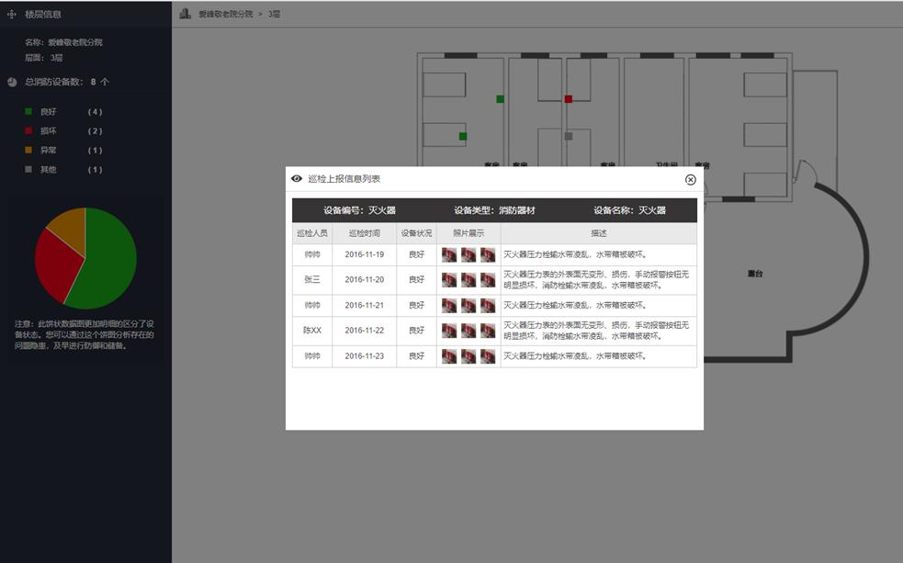The image size is (903, 563).
Task: Open first photo in the 2016-11-19 row
Action: point(449,254)
